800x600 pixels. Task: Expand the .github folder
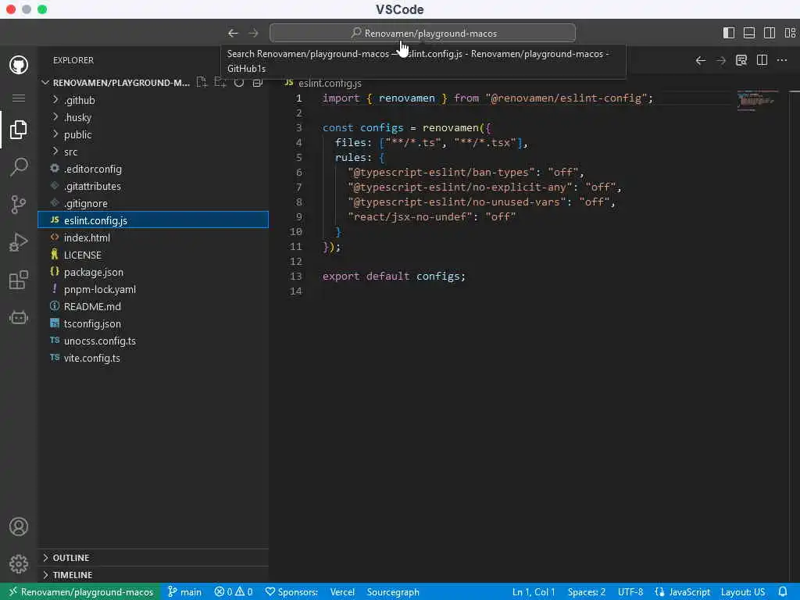pos(153,100)
